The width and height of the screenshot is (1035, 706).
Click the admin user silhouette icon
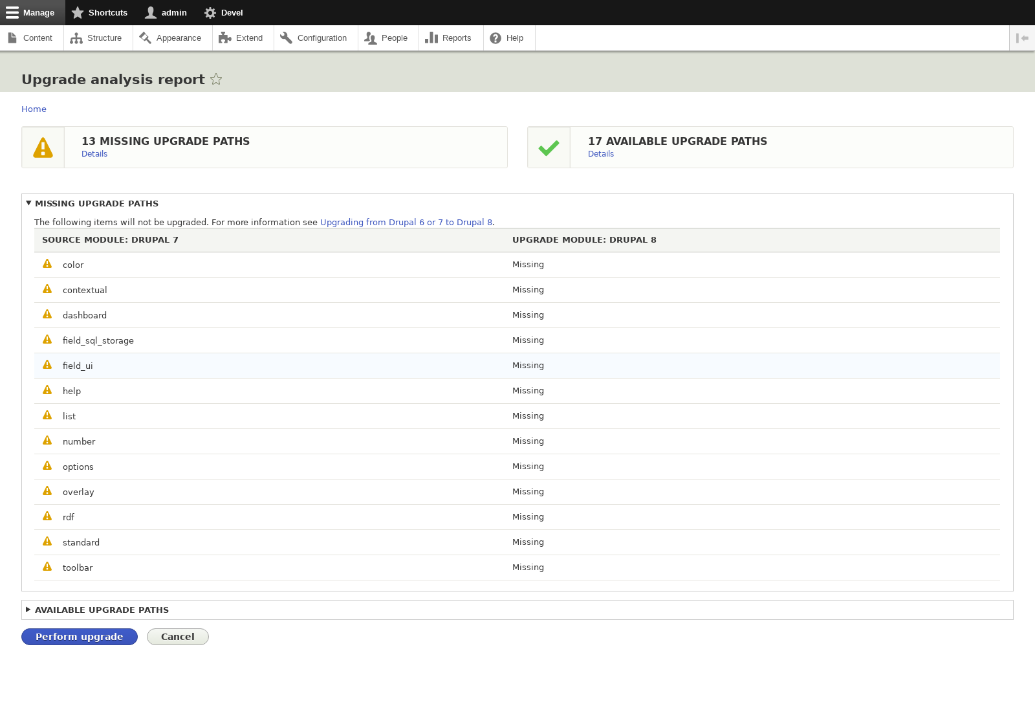pyautogui.click(x=151, y=13)
